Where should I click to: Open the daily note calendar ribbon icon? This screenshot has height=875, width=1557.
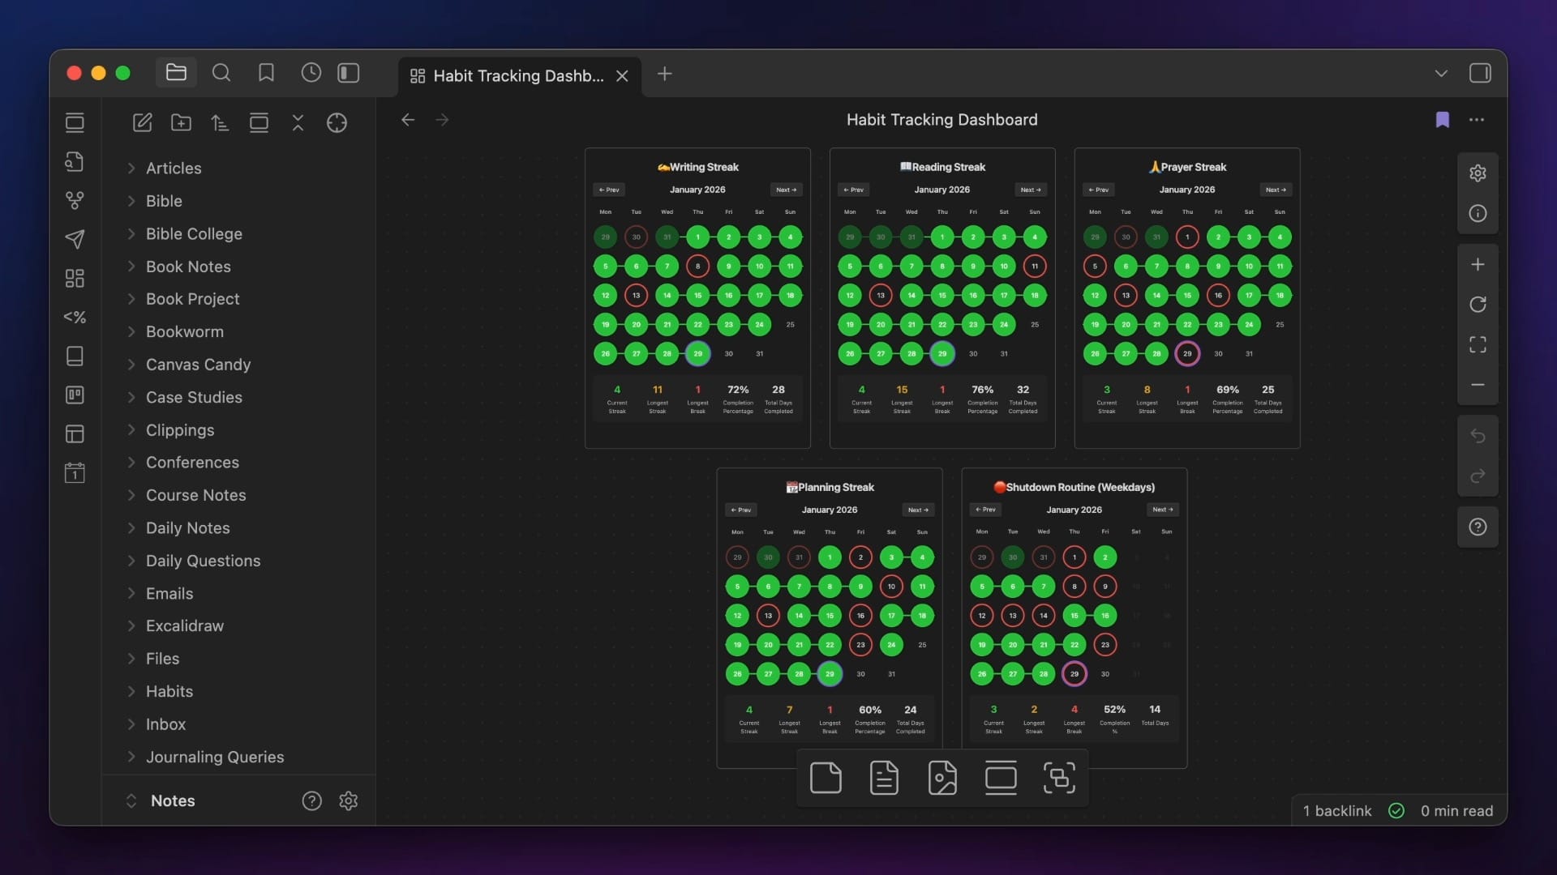(75, 472)
